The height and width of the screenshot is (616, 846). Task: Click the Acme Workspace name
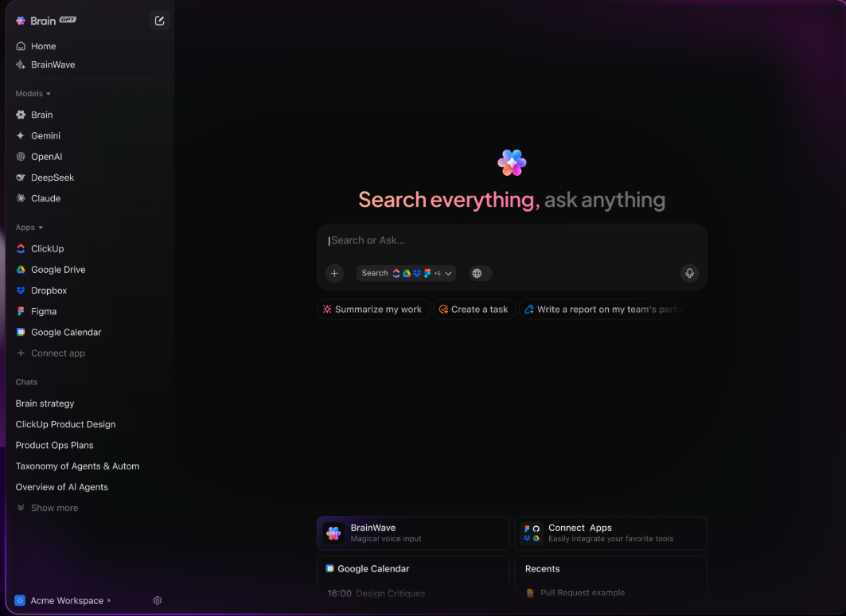tap(67, 600)
